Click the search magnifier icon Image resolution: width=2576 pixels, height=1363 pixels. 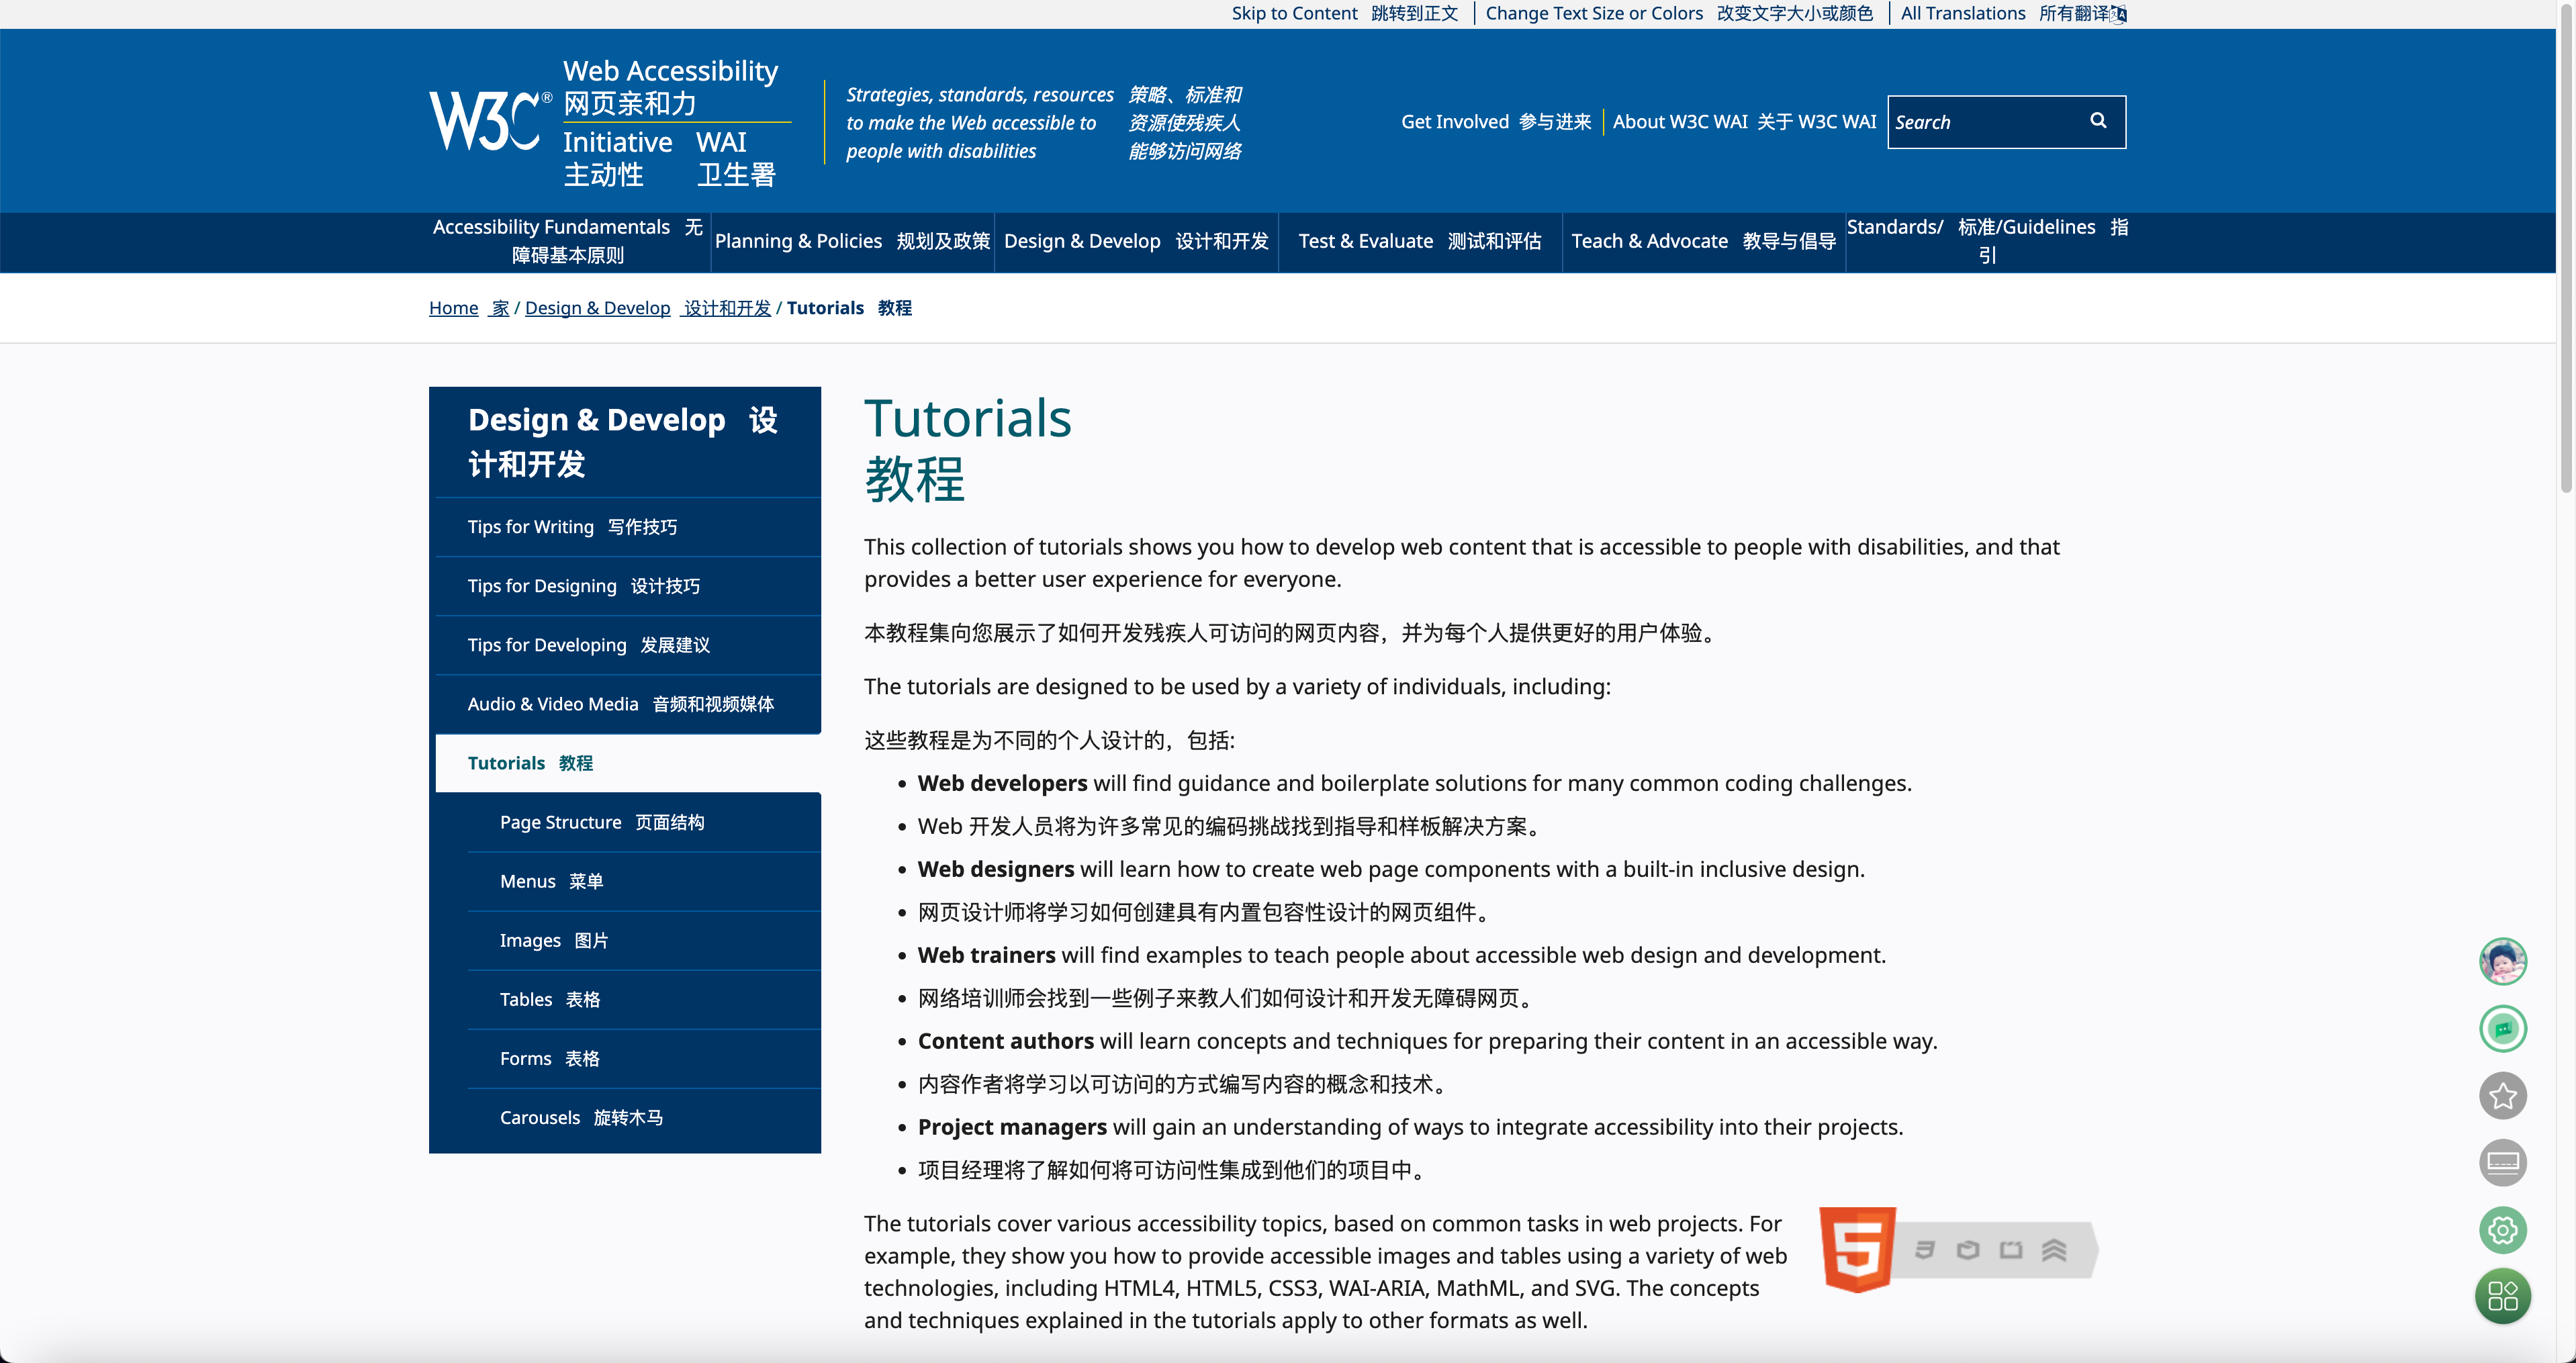pos(2098,121)
